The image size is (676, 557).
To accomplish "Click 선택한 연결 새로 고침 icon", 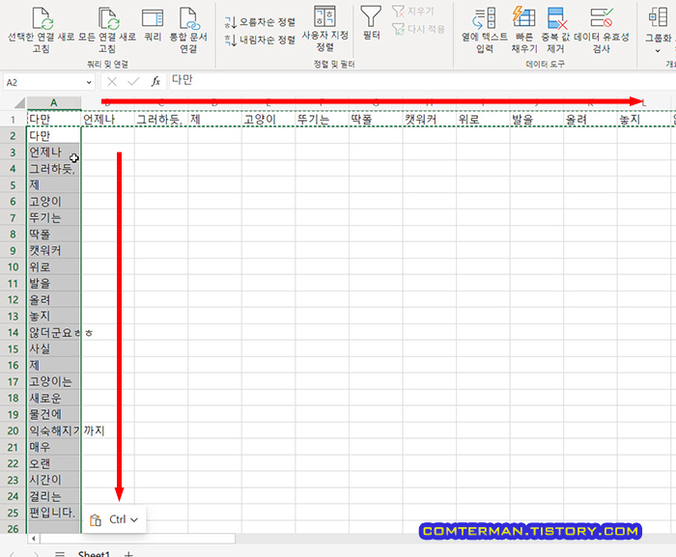I will coord(42,18).
